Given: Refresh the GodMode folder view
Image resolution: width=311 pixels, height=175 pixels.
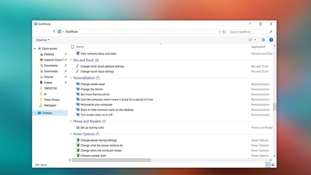Looking at the screenshot, I should tap(224, 32).
